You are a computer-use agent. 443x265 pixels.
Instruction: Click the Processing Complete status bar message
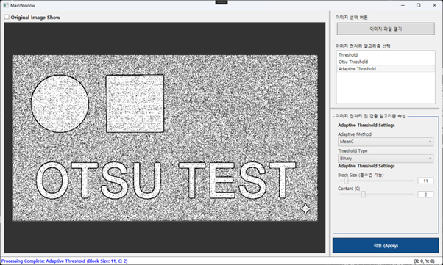(x=65, y=261)
